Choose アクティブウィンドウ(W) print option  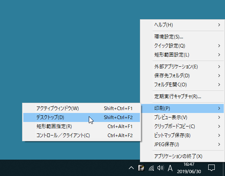click(81, 108)
